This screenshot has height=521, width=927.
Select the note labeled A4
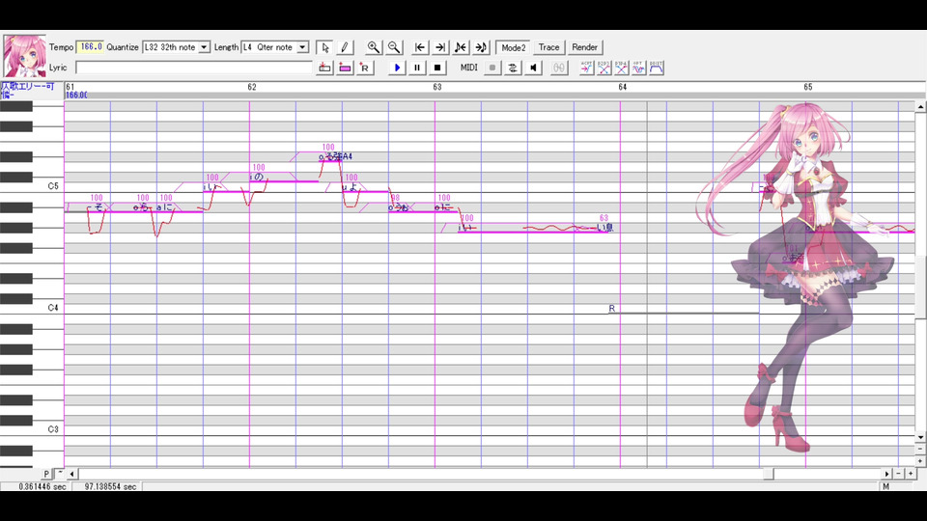tap(330, 156)
